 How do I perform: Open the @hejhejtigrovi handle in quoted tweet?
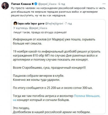(54, 24)
